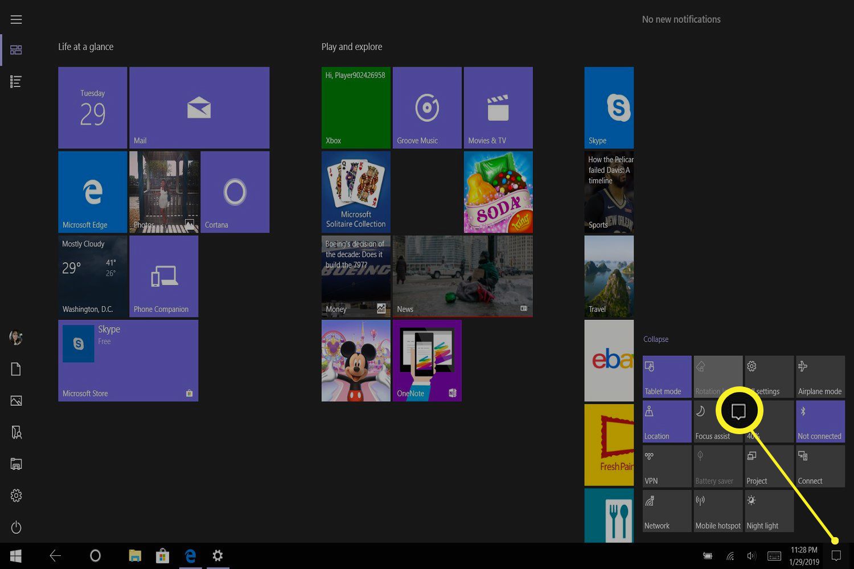Viewport: 854px width, 569px height.
Task: Open the volume speaker tray icon
Action: pyautogui.click(x=752, y=556)
